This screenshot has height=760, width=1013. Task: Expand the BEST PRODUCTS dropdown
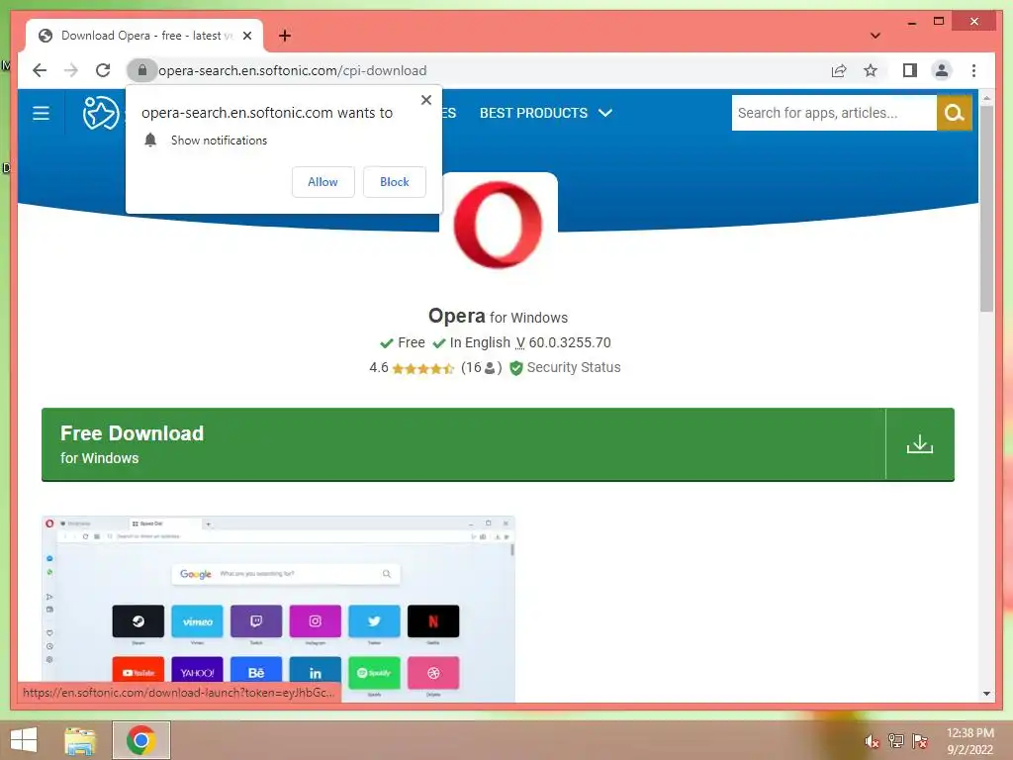(x=546, y=113)
